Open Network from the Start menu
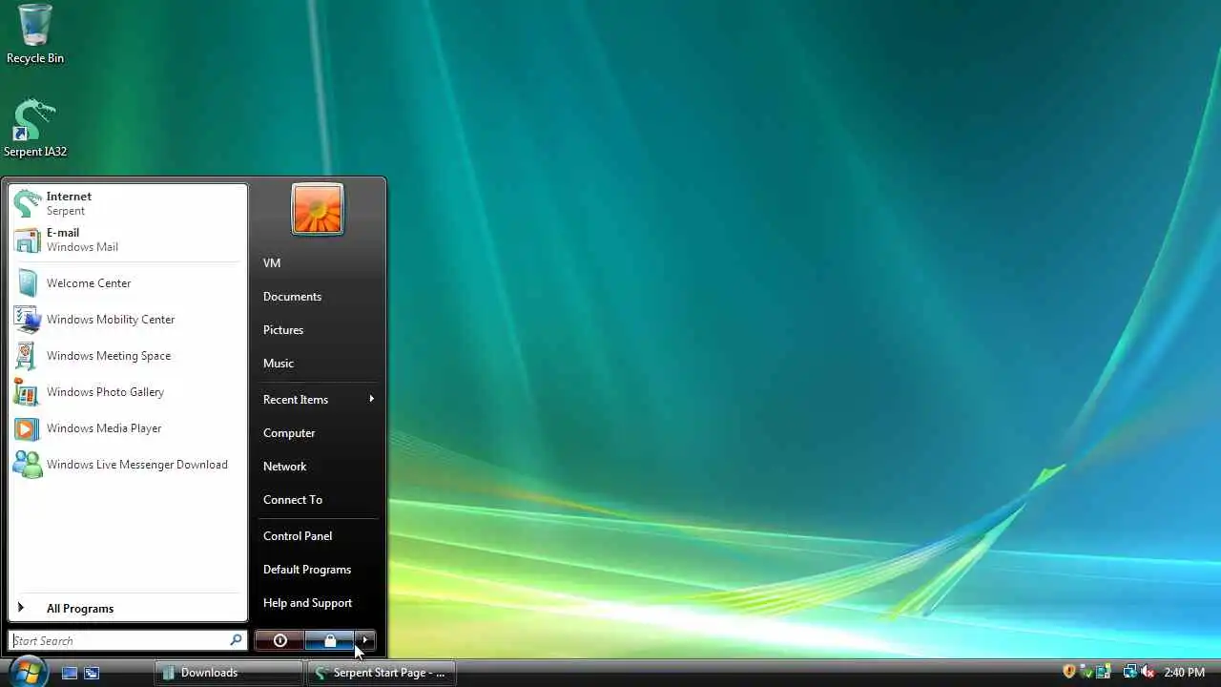This screenshot has height=687, width=1221. click(318, 467)
